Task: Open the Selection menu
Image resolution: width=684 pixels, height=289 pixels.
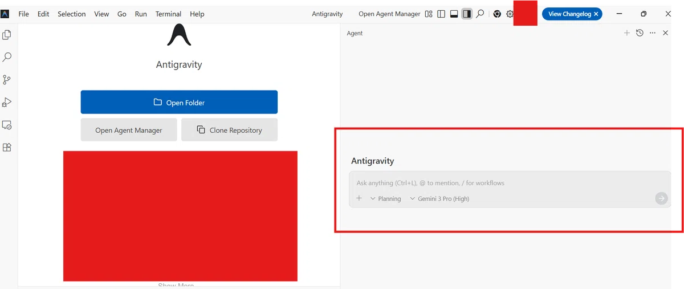Action: point(72,14)
